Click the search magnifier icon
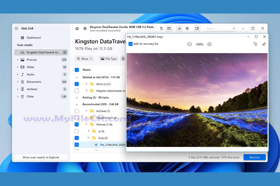 [234, 28]
